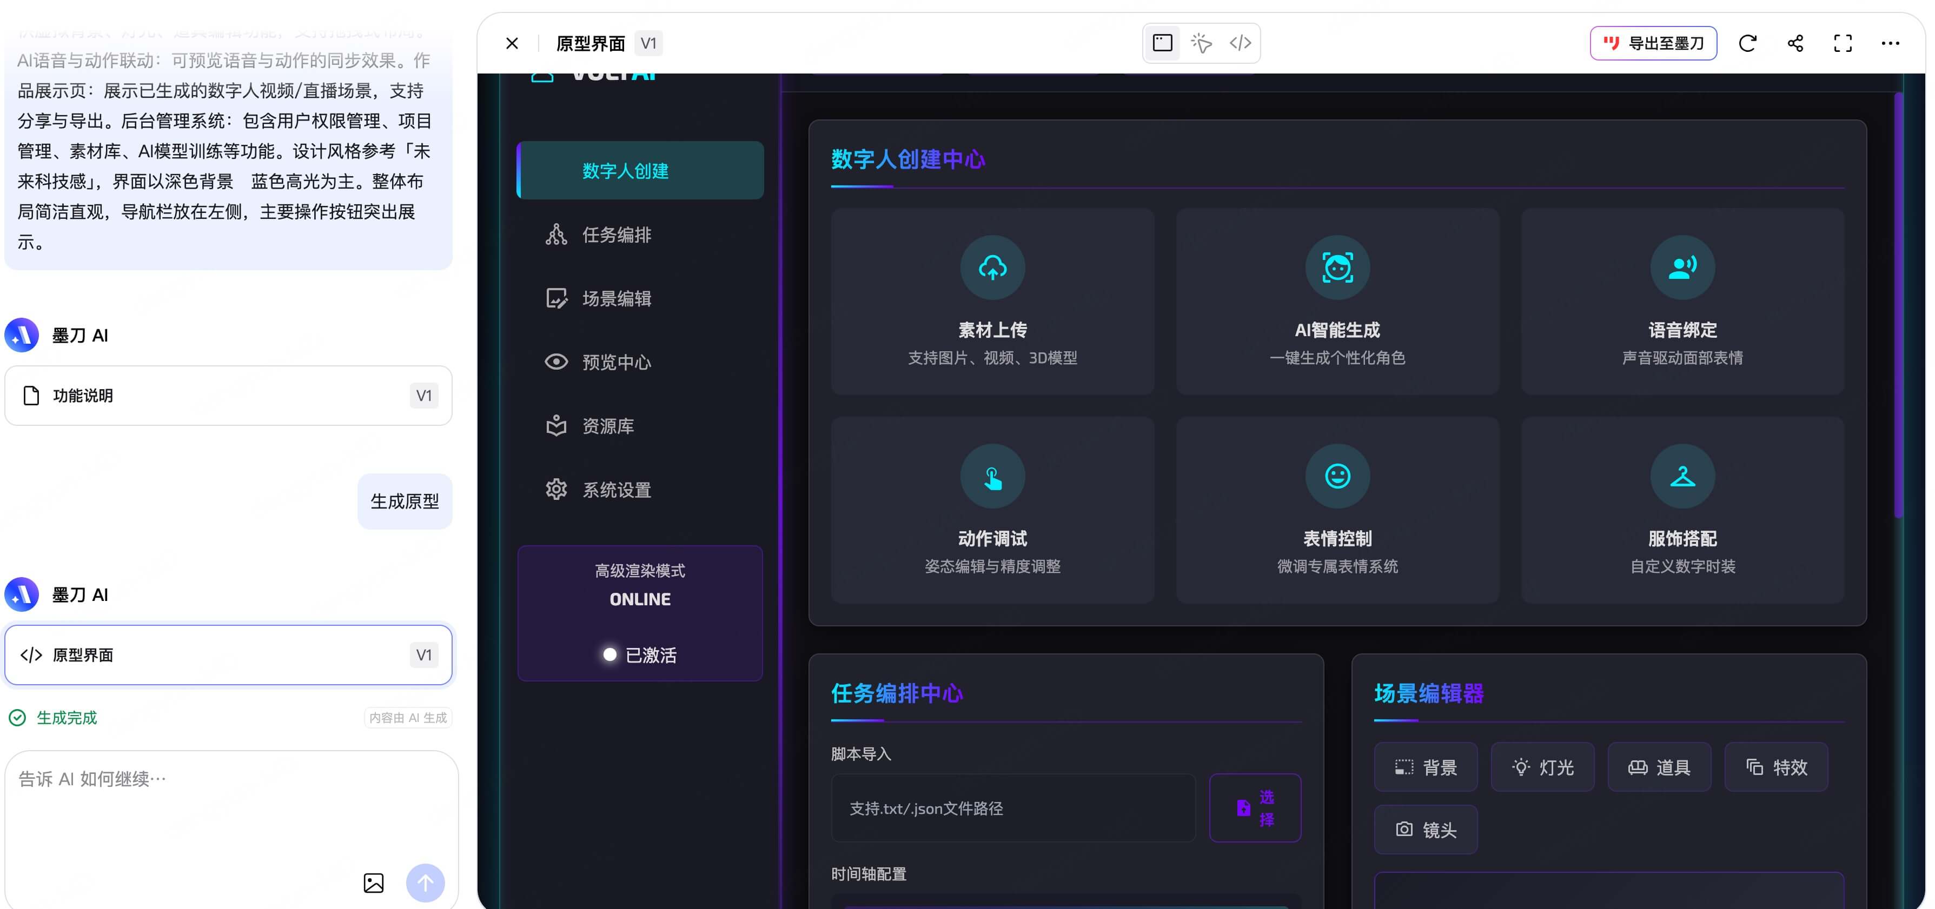Click the share icon in header
Screen dimensions: 1935x909
pyautogui.click(x=1795, y=44)
